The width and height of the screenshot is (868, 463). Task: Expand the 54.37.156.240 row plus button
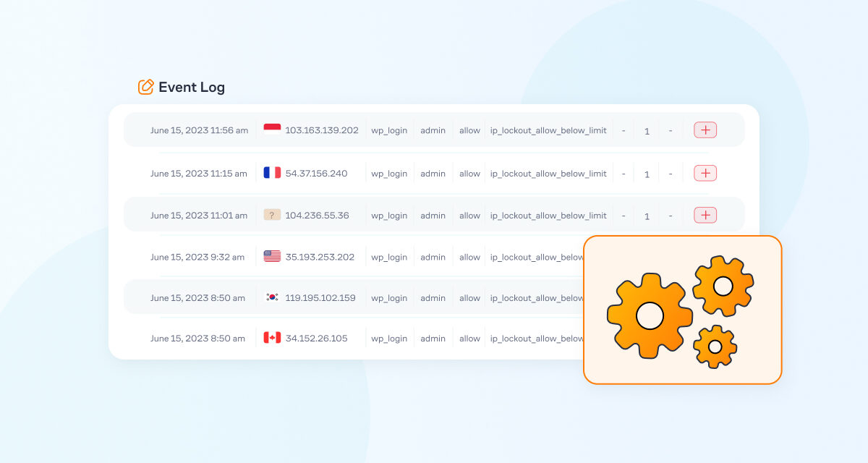(705, 173)
